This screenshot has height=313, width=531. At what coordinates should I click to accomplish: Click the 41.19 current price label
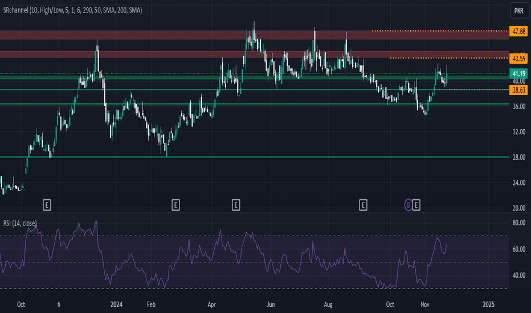click(x=518, y=73)
